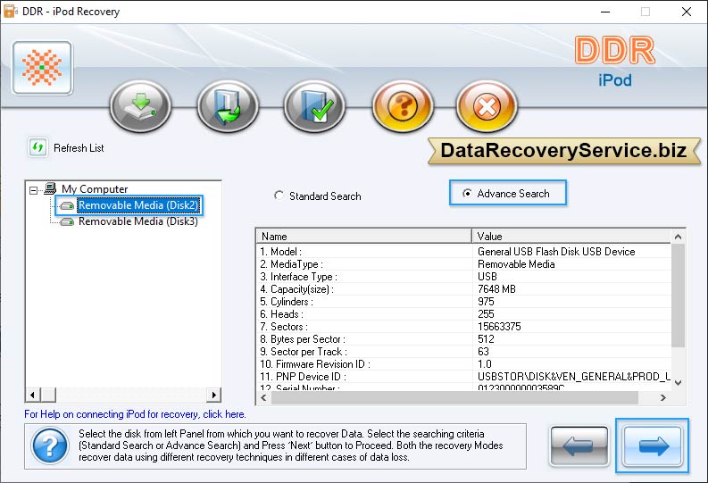Click the 'General USB Flash Disk USB Device' value
The width and height of the screenshot is (708, 483).
[556, 252]
